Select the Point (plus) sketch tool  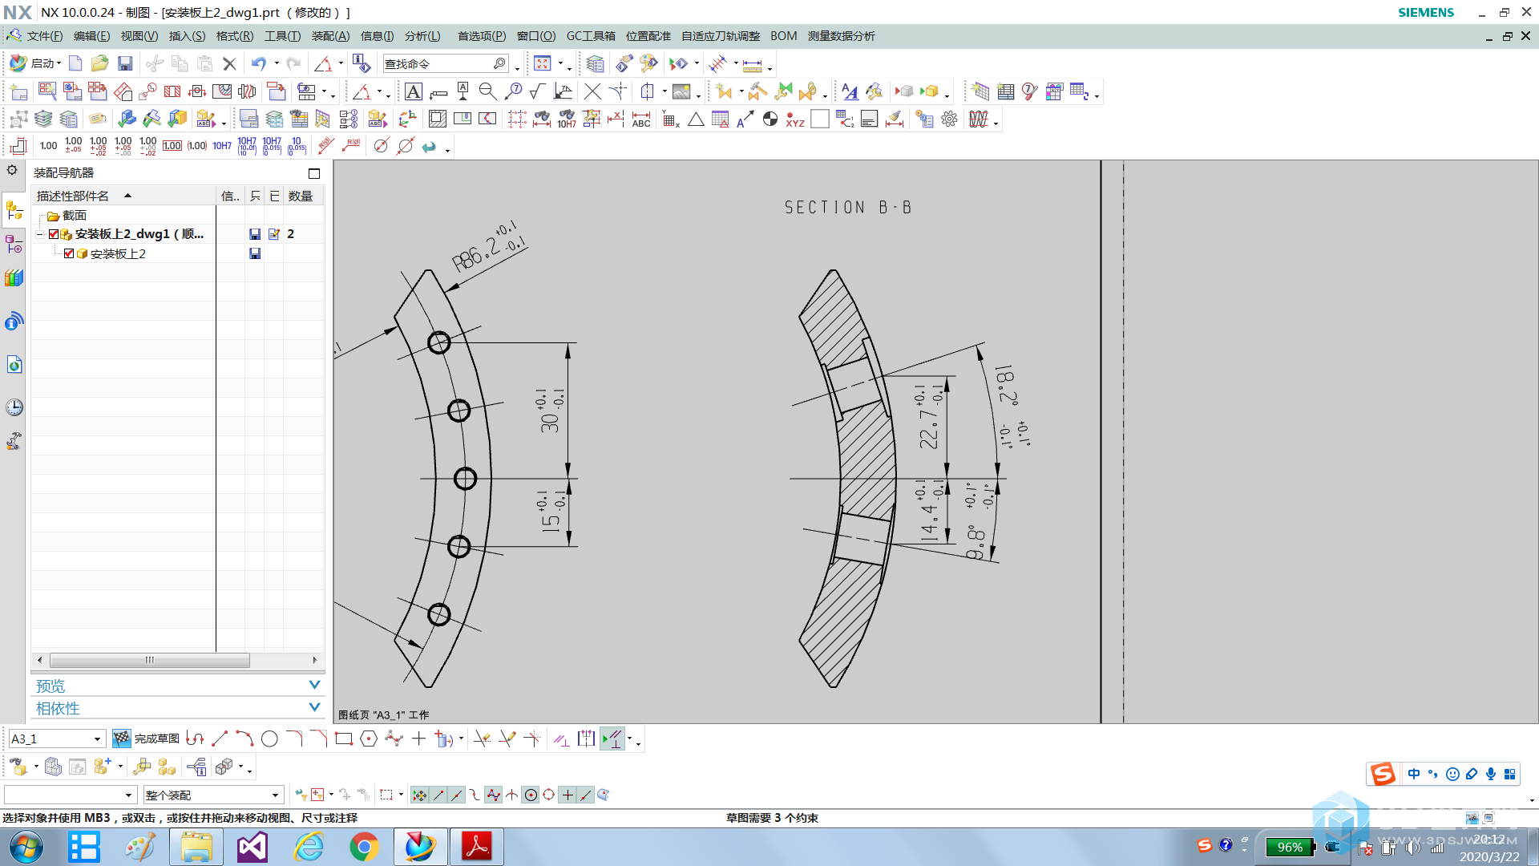pos(418,739)
